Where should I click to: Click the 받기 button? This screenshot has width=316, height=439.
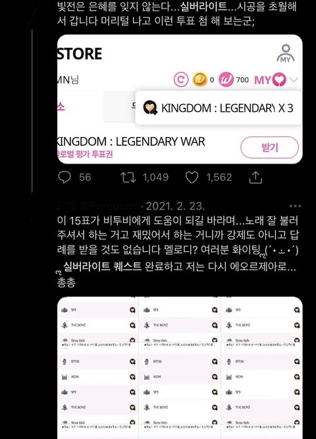tap(269, 148)
